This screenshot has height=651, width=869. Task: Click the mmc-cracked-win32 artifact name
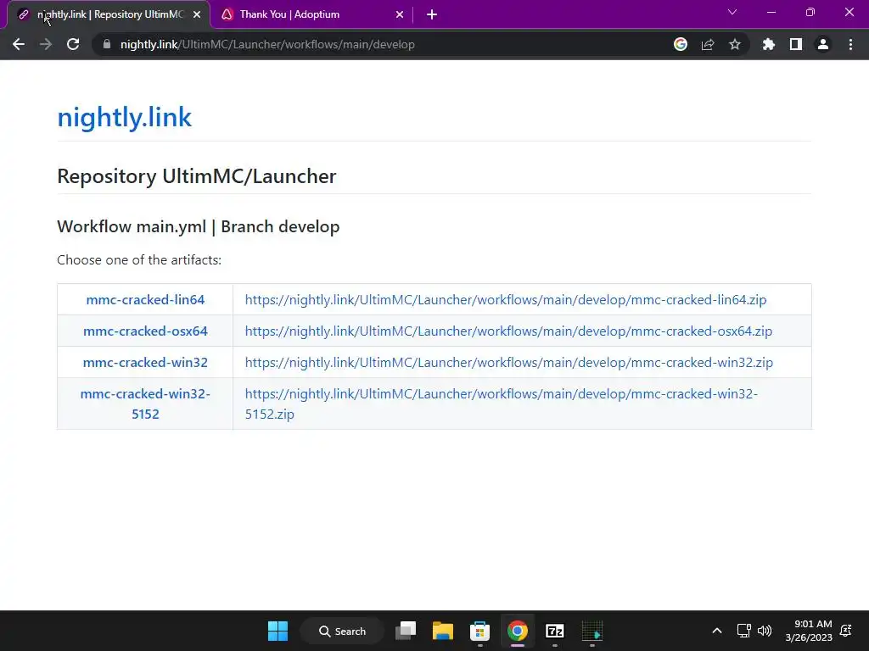pyautogui.click(x=145, y=363)
